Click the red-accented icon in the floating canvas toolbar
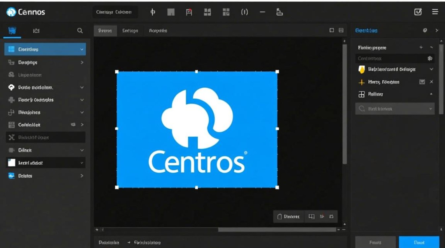Image resolution: width=445 pixels, height=248 pixels. click(x=322, y=217)
